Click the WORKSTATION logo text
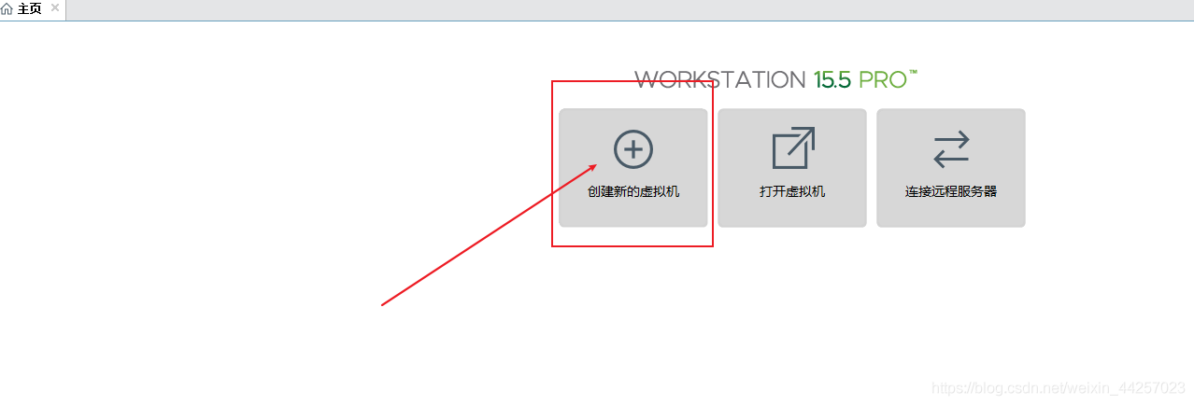1194x405 pixels. point(720,80)
